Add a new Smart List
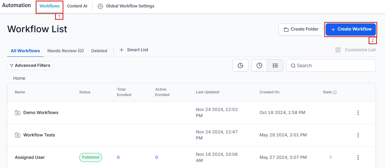The width and height of the screenshot is (385, 168). pyautogui.click(x=134, y=50)
